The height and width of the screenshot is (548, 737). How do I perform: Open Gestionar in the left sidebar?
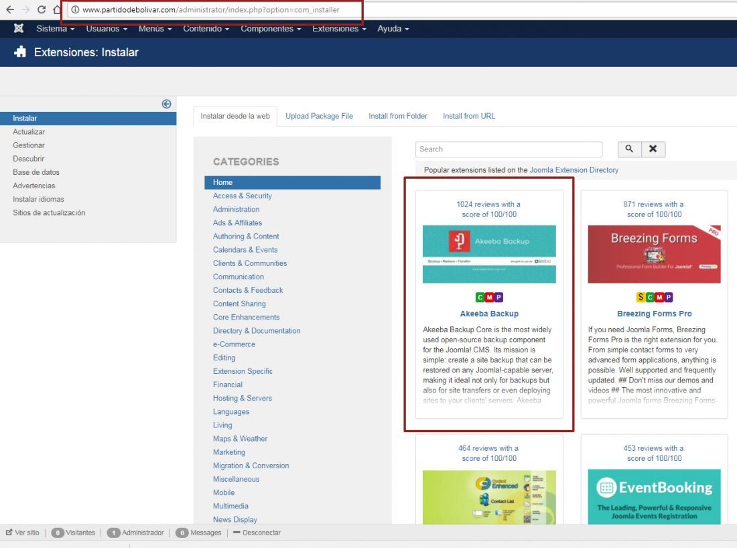point(29,145)
